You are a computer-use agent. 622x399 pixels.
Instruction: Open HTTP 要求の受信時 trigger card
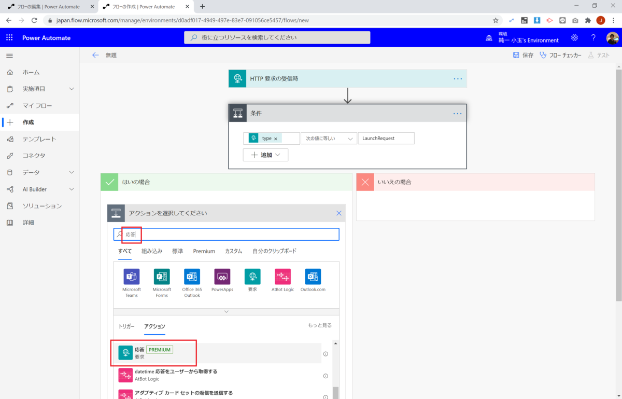tap(348, 78)
